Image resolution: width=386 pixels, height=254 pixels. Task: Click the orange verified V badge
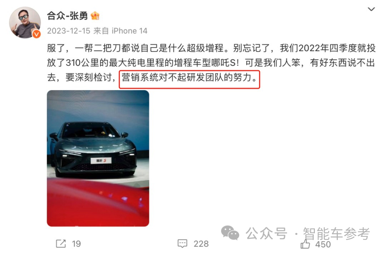36,34
